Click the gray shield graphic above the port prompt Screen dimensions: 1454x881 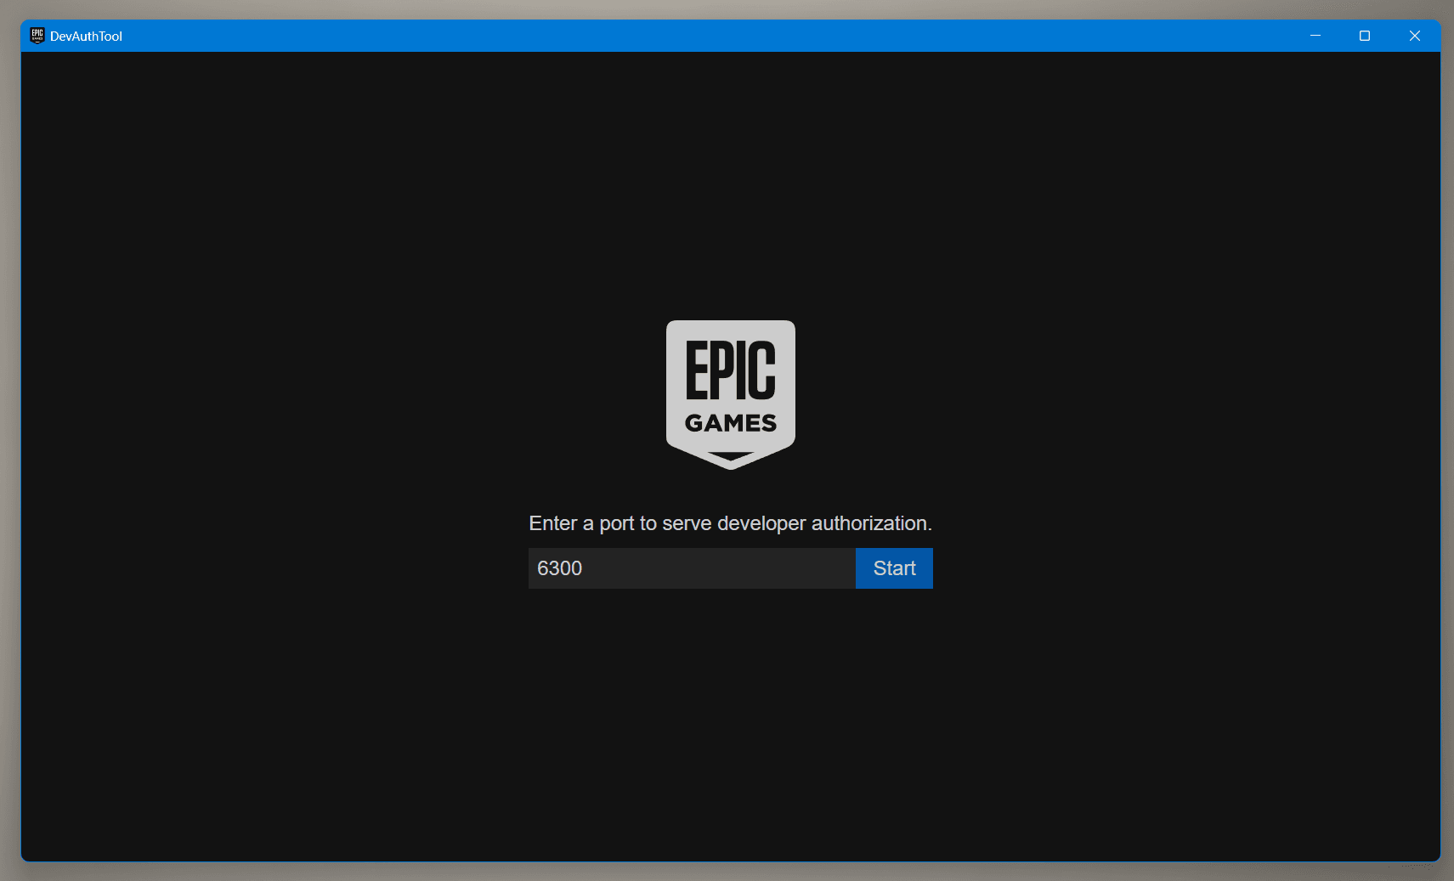(730, 393)
